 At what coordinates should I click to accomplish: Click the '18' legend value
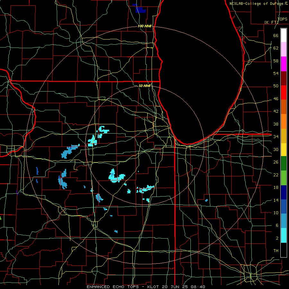(x=276, y=188)
